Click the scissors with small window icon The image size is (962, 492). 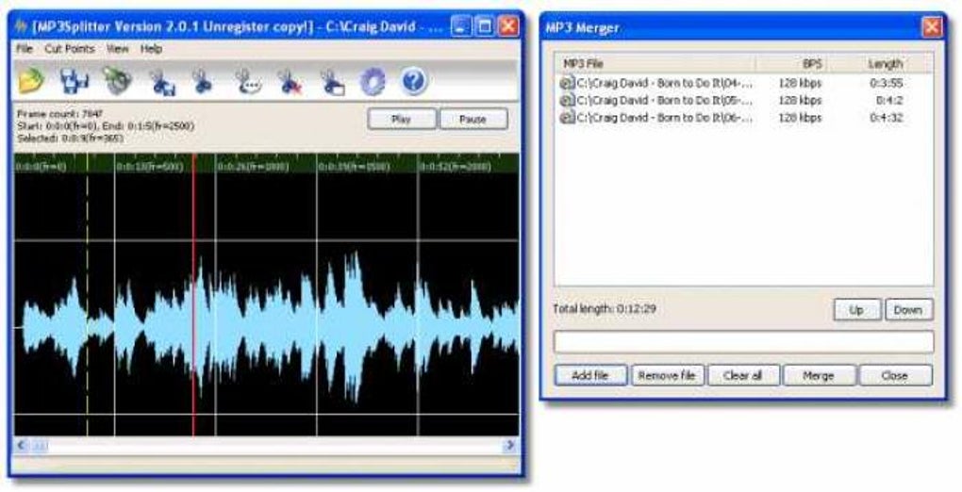(332, 82)
